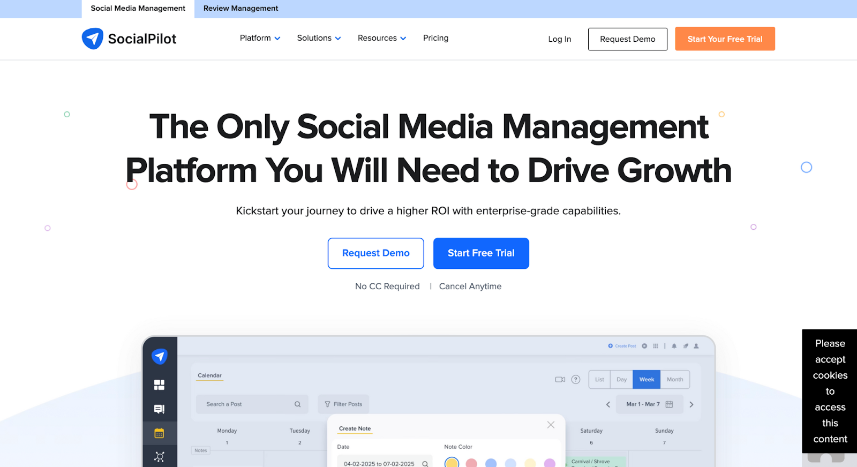Expand the Platform dropdown menu
The height and width of the screenshot is (467, 857).
[x=260, y=38]
